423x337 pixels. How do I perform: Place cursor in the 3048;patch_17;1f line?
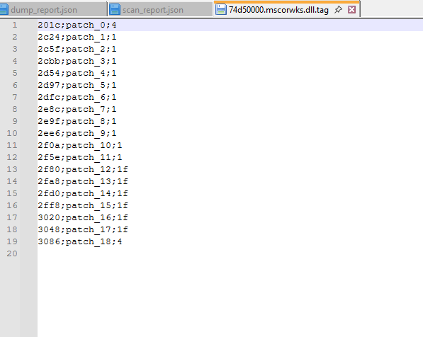[x=83, y=229]
